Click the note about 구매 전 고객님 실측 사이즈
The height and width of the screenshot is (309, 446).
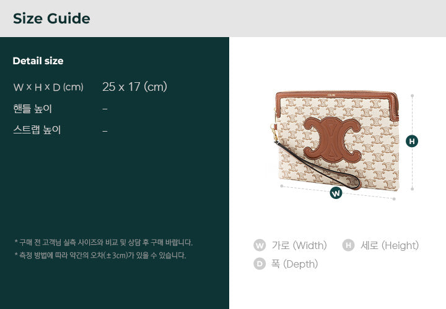(103, 242)
